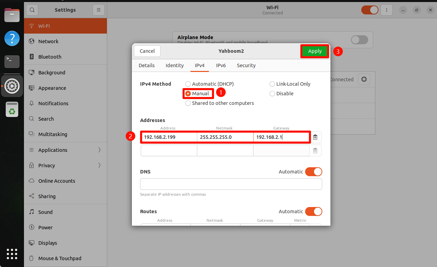Screen dimensions: 437x267
Task: Open Sound settings in sidebar
Action: pos(65,212)
